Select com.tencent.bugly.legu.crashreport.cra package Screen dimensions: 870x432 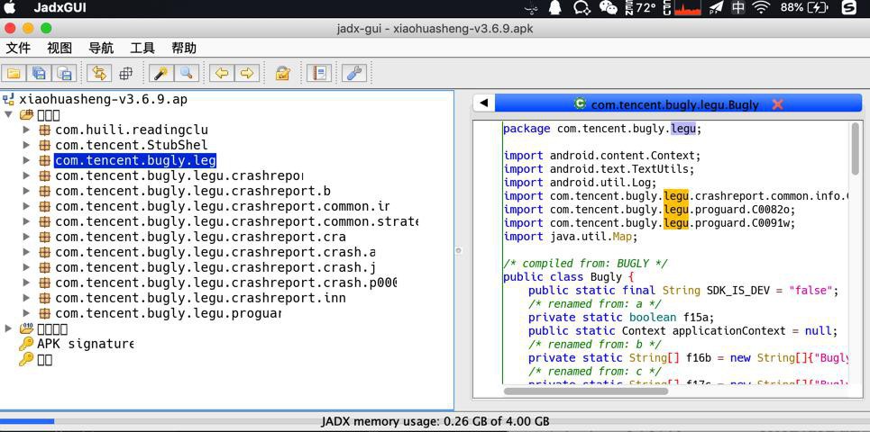point(200,237)
